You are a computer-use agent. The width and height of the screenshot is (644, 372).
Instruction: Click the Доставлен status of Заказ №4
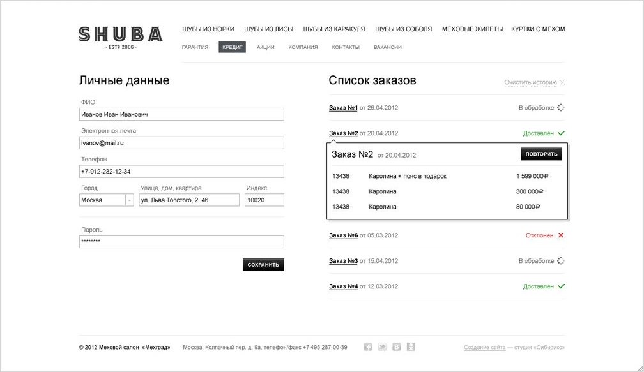point(539,286)
